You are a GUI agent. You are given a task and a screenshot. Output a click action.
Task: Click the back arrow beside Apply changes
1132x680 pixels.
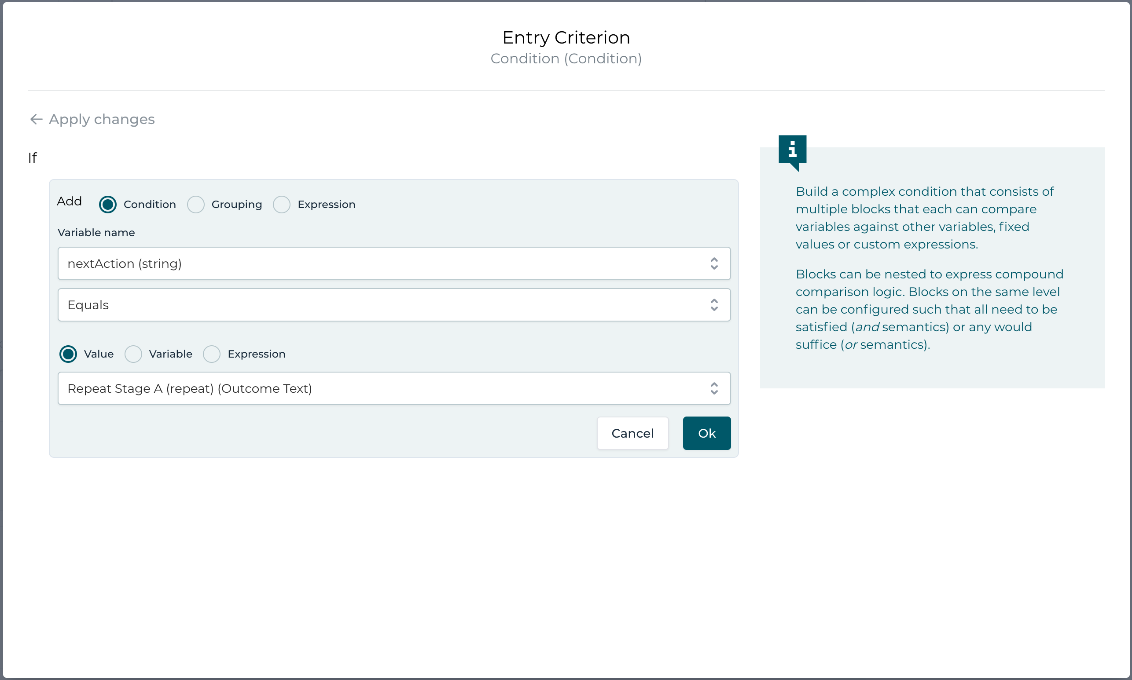click(x=36, y=119)
